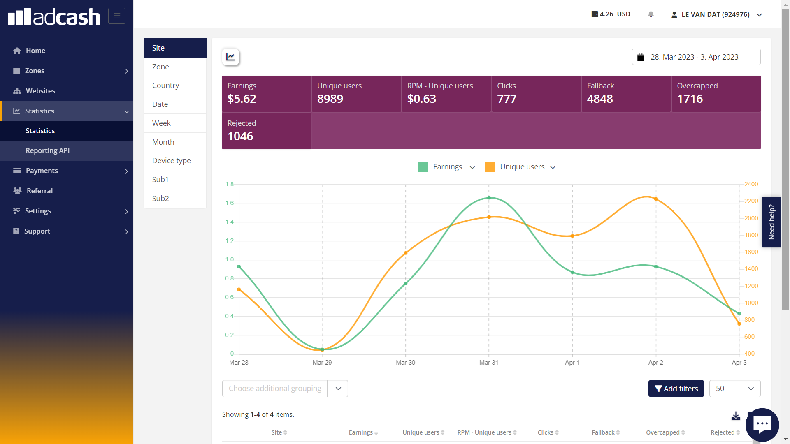Sort table by Earnings column

click(x=363, y=432)
